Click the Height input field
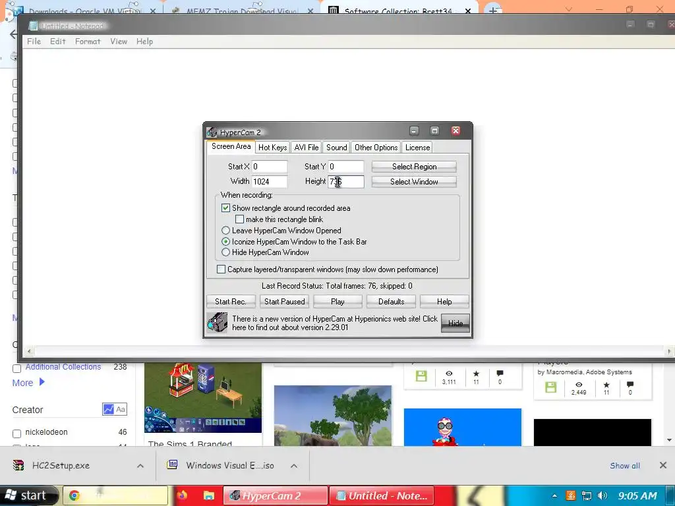 (345, 182)
